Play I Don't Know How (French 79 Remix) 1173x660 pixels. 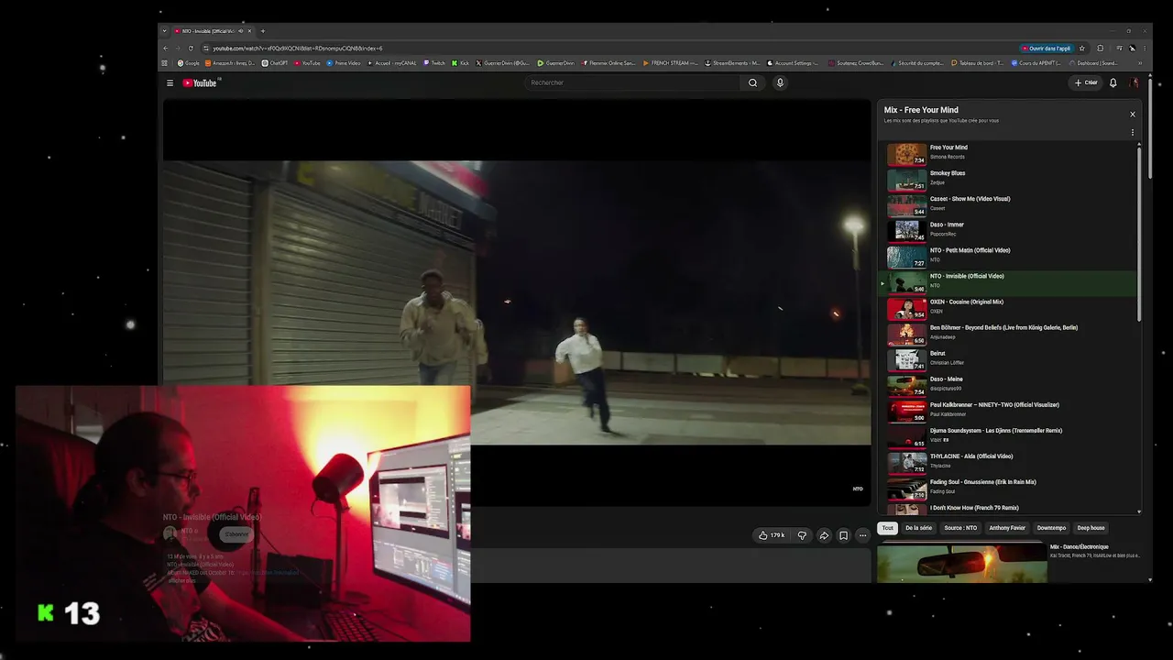(1007, 508)
